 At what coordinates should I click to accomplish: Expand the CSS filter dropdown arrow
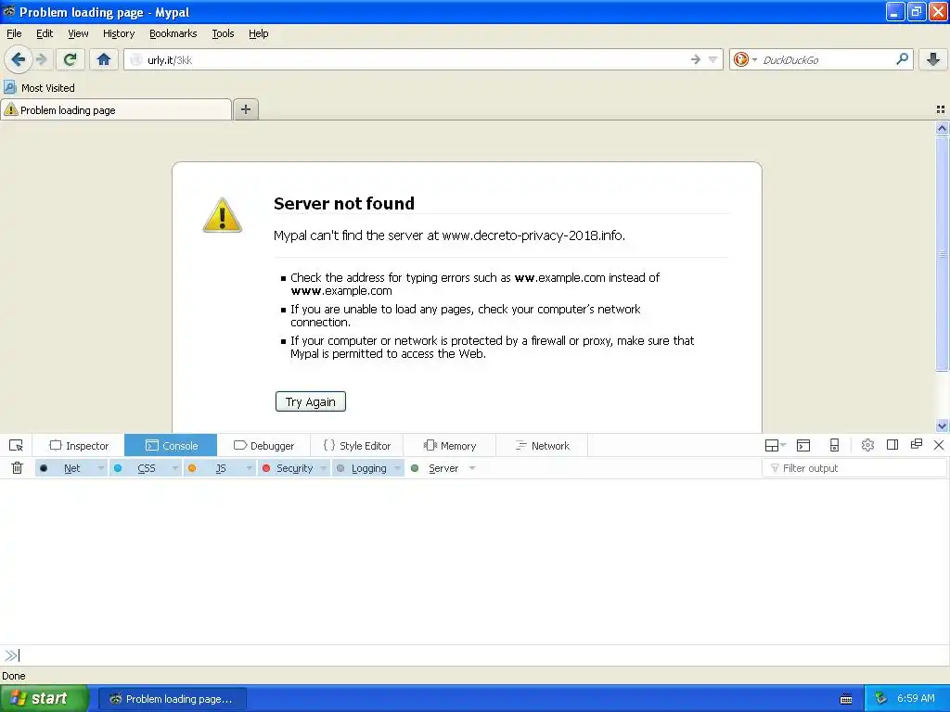[175, 468]
